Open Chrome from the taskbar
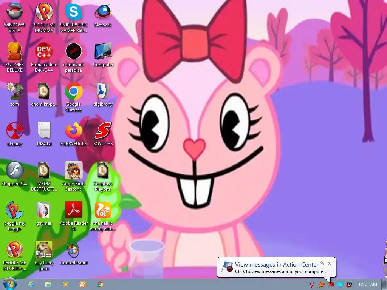387x290 pixels. pyautogui.click(x=100, y=284)
